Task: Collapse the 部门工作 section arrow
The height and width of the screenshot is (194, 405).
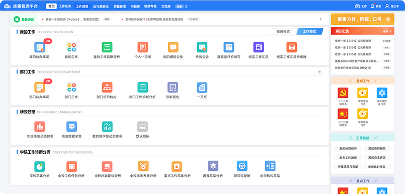Action: click(x=319, y=72)
